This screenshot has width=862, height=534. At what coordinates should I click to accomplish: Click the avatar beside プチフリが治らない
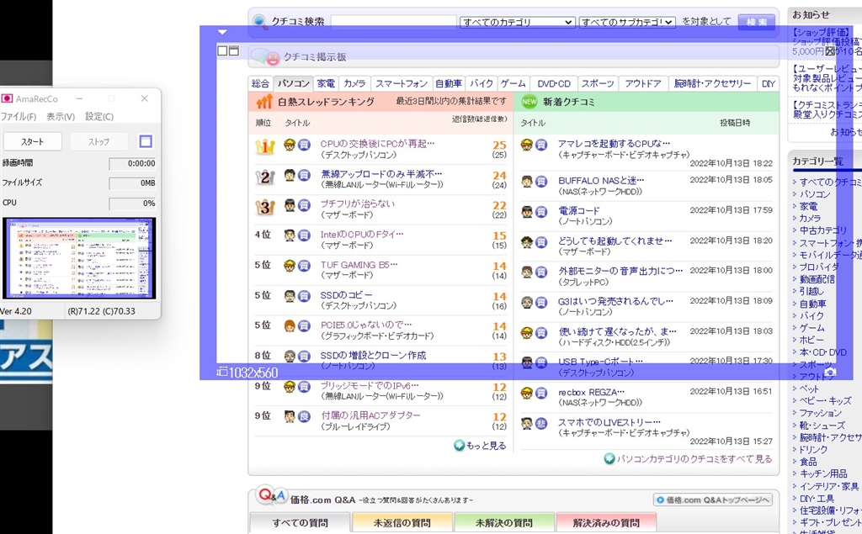click(290, 205)
